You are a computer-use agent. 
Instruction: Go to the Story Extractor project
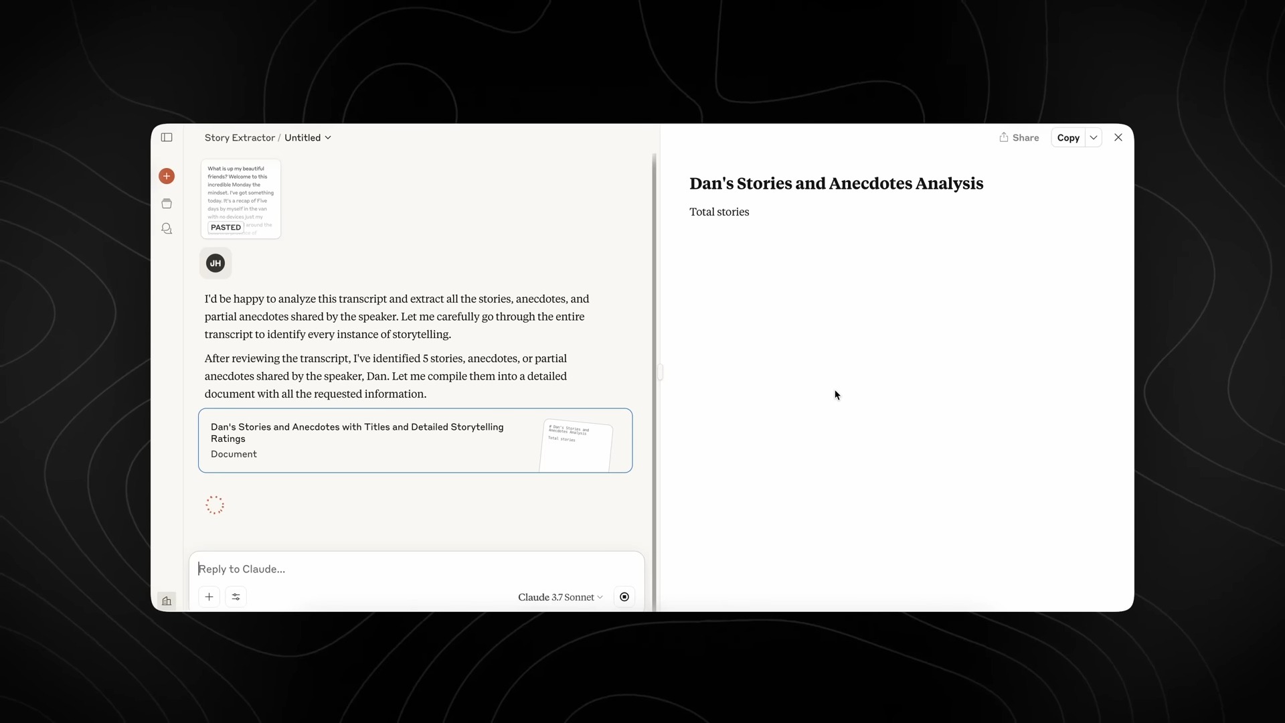point(240,137)
